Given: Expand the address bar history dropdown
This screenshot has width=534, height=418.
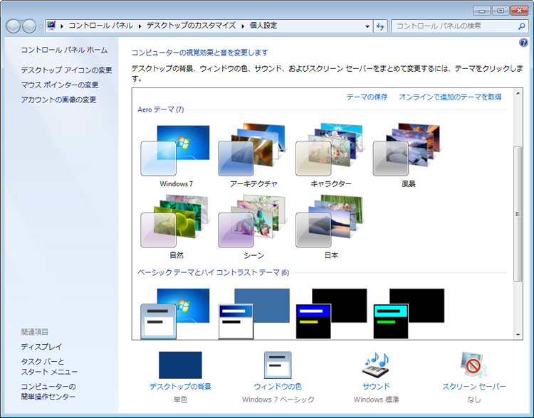Looking at the screenshot, I should pyautogui.click(x=367, y=26).
